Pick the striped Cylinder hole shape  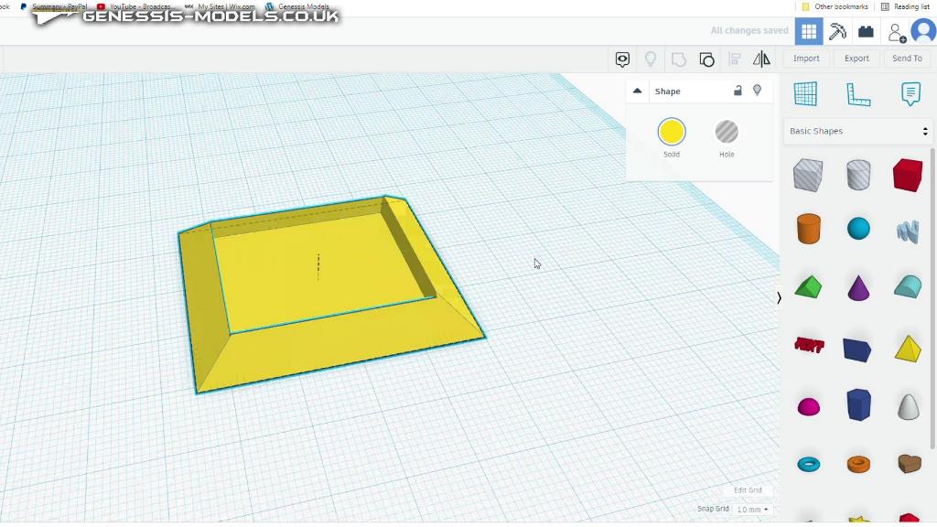[858, 175]
